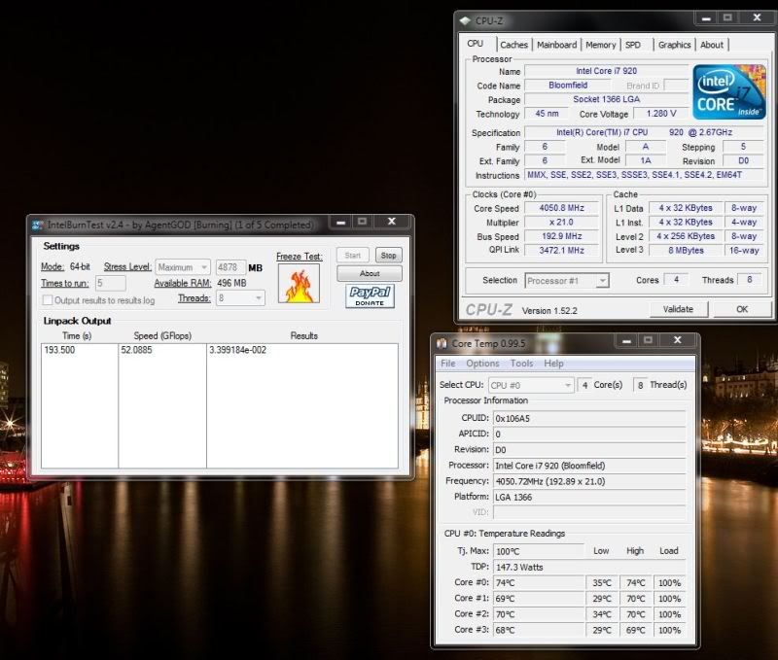Click the Tj. Max value 100°C
Viewport: 778px width, 660px height.
(539, 551)
